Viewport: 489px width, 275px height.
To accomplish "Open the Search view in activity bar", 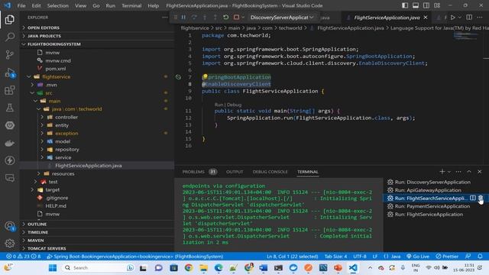I will coord(10,37).
